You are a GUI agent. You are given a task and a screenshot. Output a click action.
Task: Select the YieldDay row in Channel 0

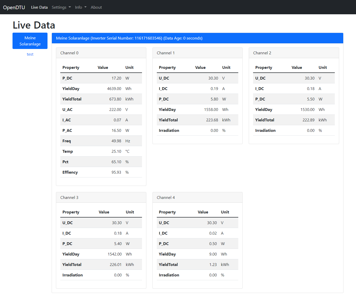(x=101, y=89)
